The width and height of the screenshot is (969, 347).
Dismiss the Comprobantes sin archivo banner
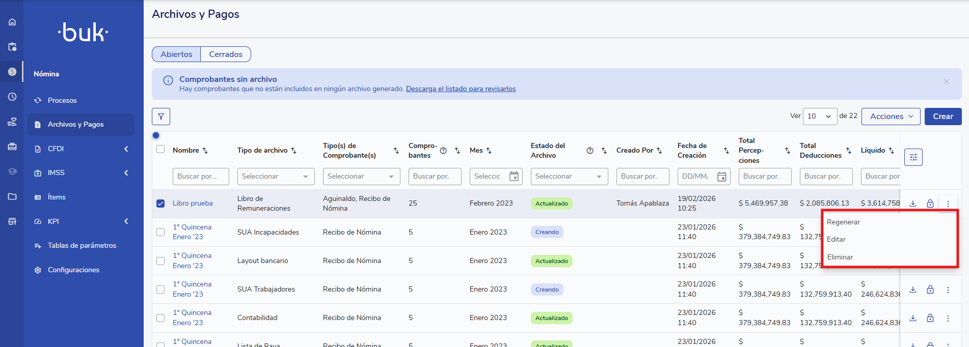(946, 81)
